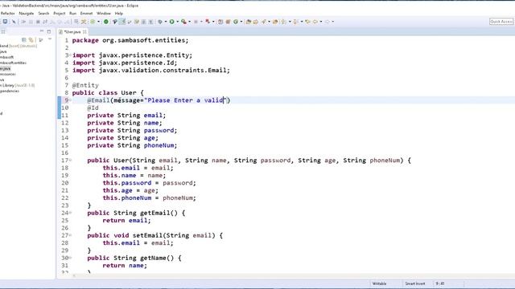Screen dimensions: 515x289
Task: Open the Forward navigation history dropdown
Action: [332, 22]
